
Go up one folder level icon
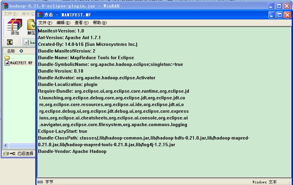pyautogui.click(x=10, y=42)
